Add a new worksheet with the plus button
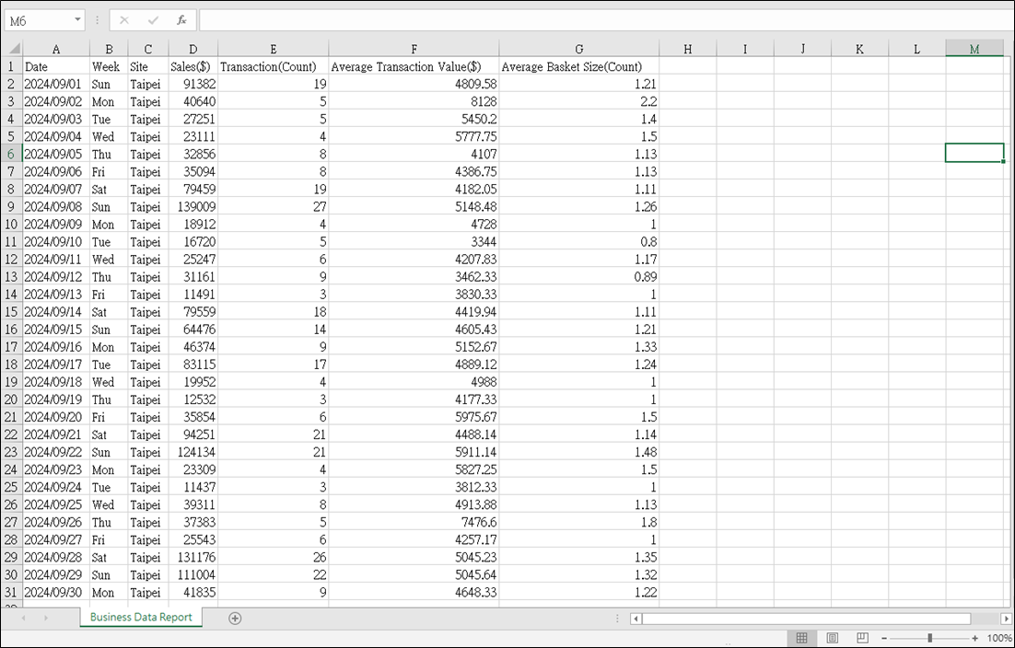This screenshot has height=648, width=1015. coord(235,618)
